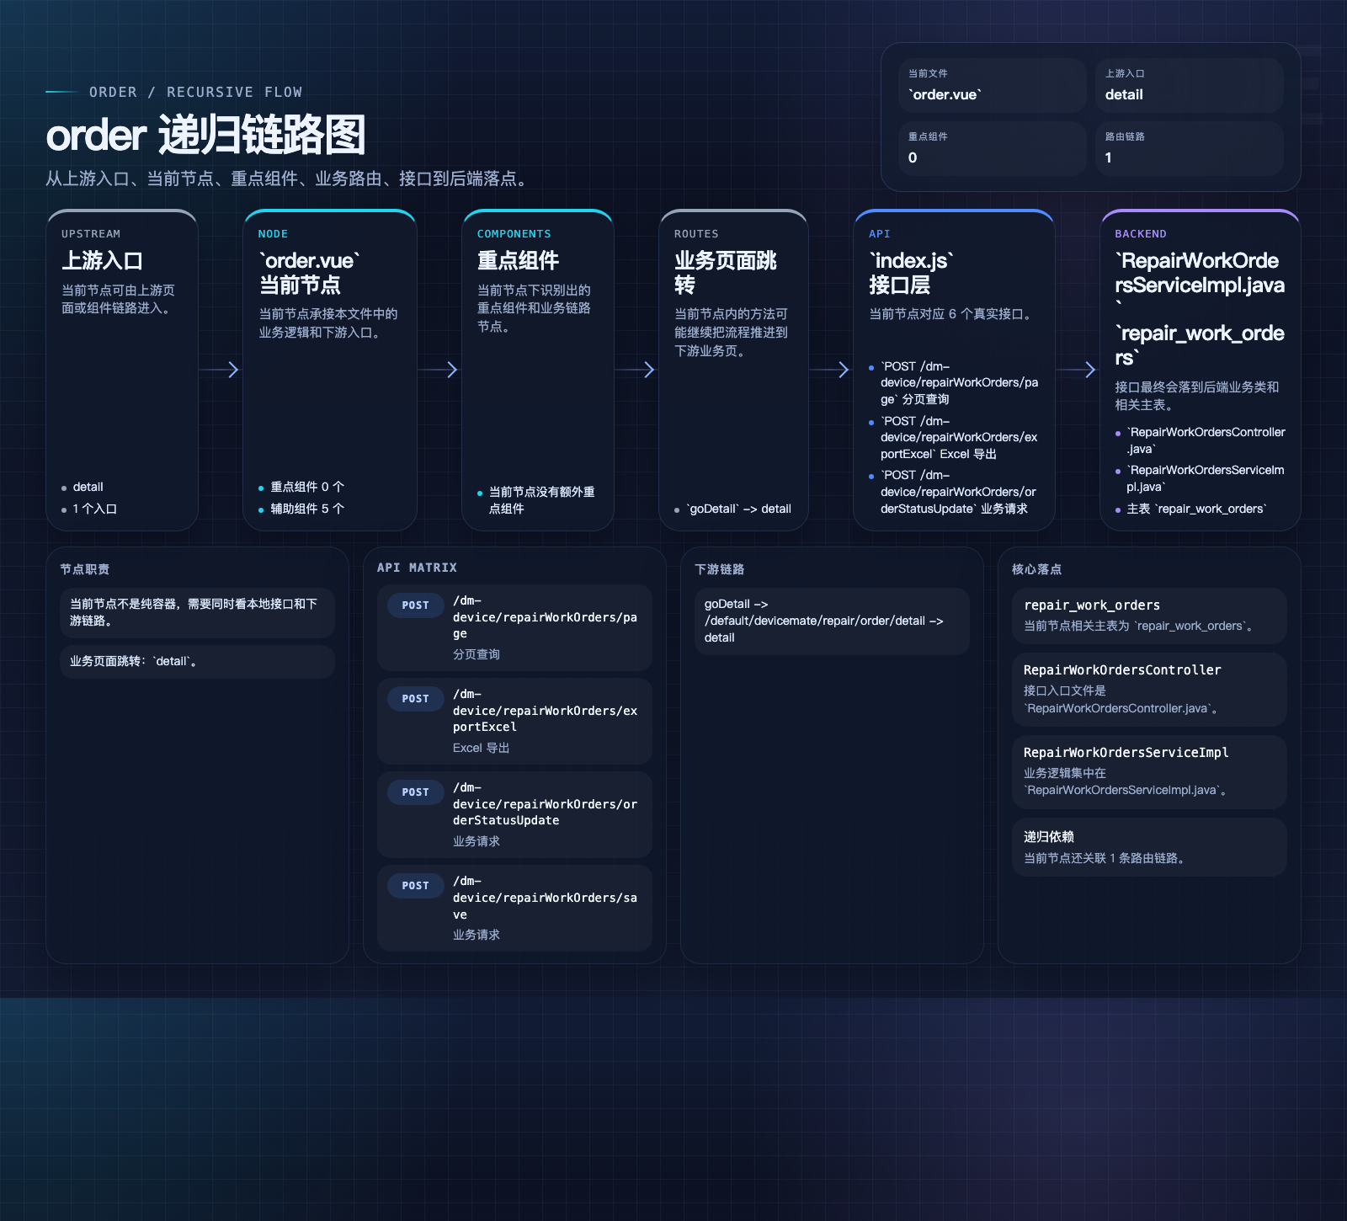This screenshot has width=1347, height=1221.
Task: Click the ORDER / RECURSIVE FLOW breadcrumb
Action: tap(195, 92)
